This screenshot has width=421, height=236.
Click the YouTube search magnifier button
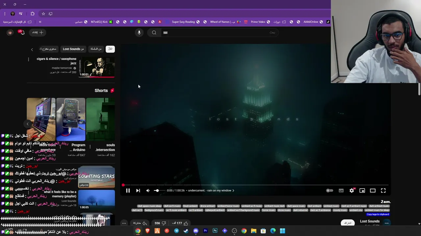pos(154,32)
